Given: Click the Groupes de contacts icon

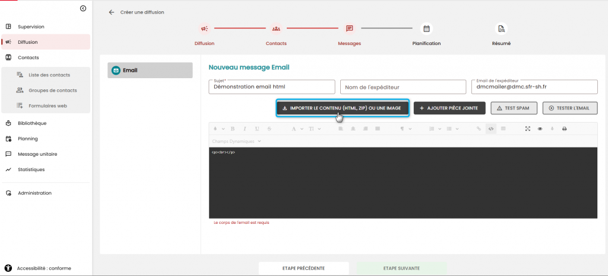Looking at the screenshot, I should (x=20, y=90).
